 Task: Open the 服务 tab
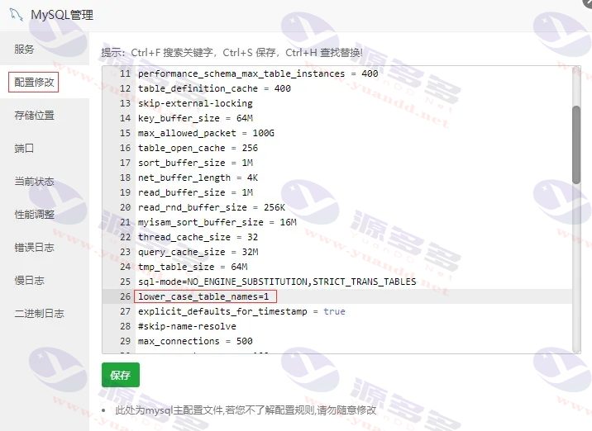click(x=24, y=49)
